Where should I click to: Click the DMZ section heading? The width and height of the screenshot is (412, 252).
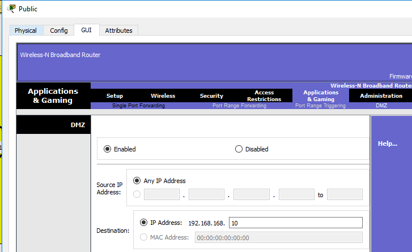(78, 125)
